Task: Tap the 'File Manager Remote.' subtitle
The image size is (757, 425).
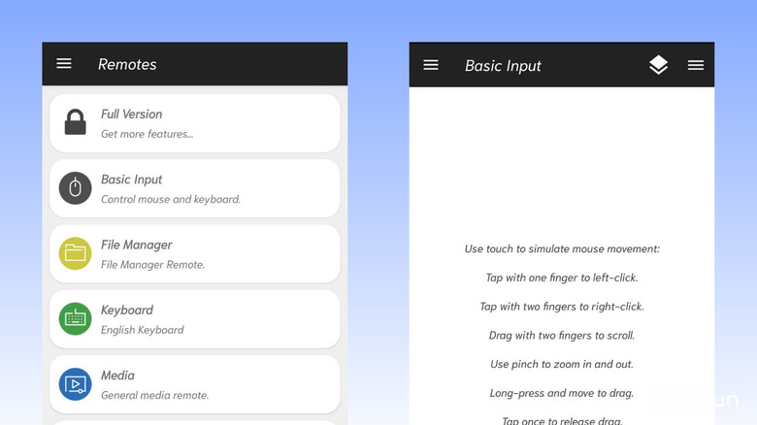Action: 152,264
